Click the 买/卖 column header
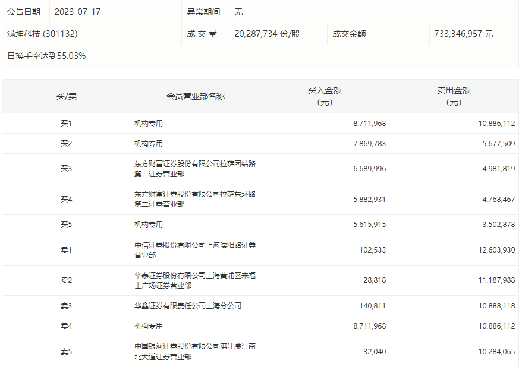Viewport: 519px width, 369px height. click(66, 96)
